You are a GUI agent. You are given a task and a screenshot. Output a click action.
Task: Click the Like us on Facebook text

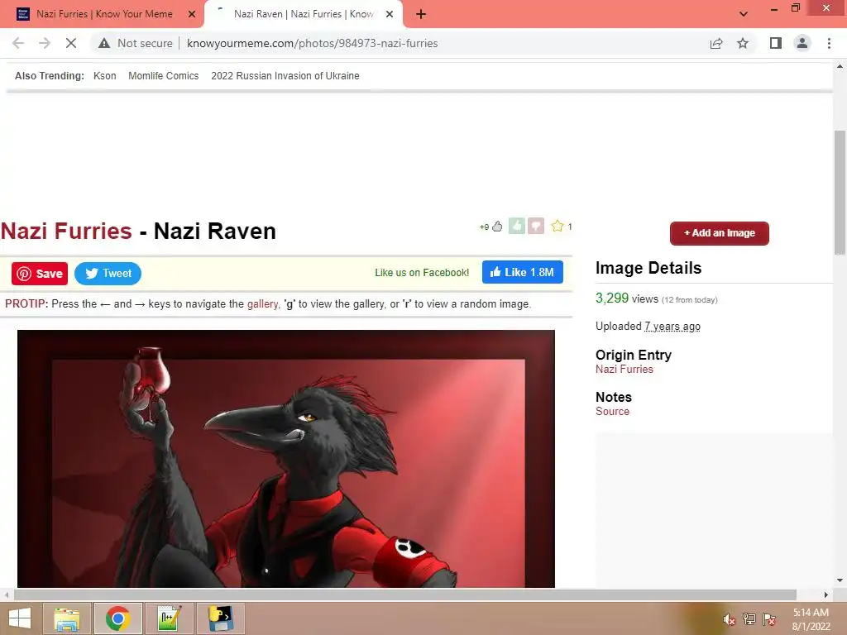pyautogui.click(x=422, y=273)
